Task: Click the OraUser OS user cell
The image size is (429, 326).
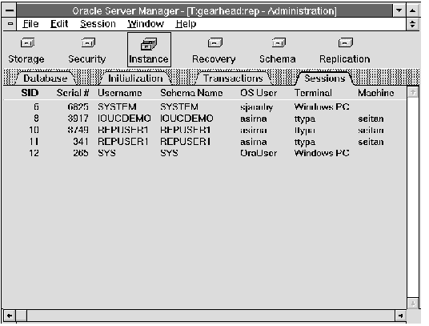Action: pos(259,153)
